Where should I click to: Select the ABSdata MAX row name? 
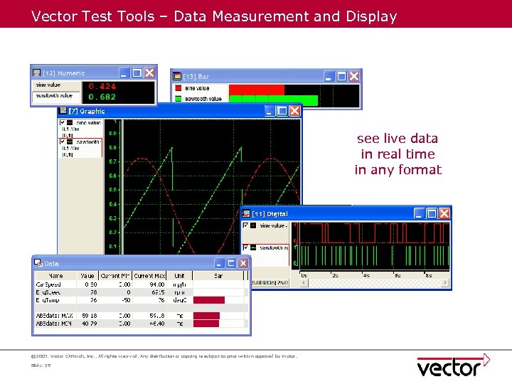point(54,316)
